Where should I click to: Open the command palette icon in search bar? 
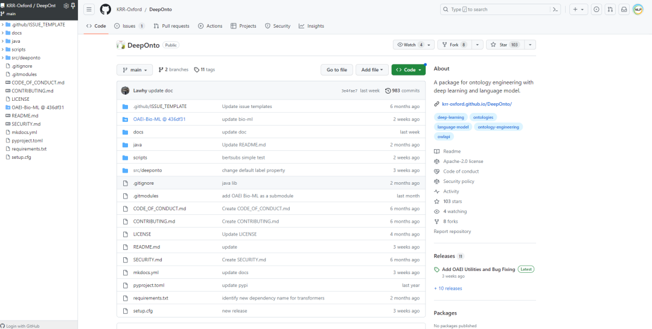click(555, 9)
